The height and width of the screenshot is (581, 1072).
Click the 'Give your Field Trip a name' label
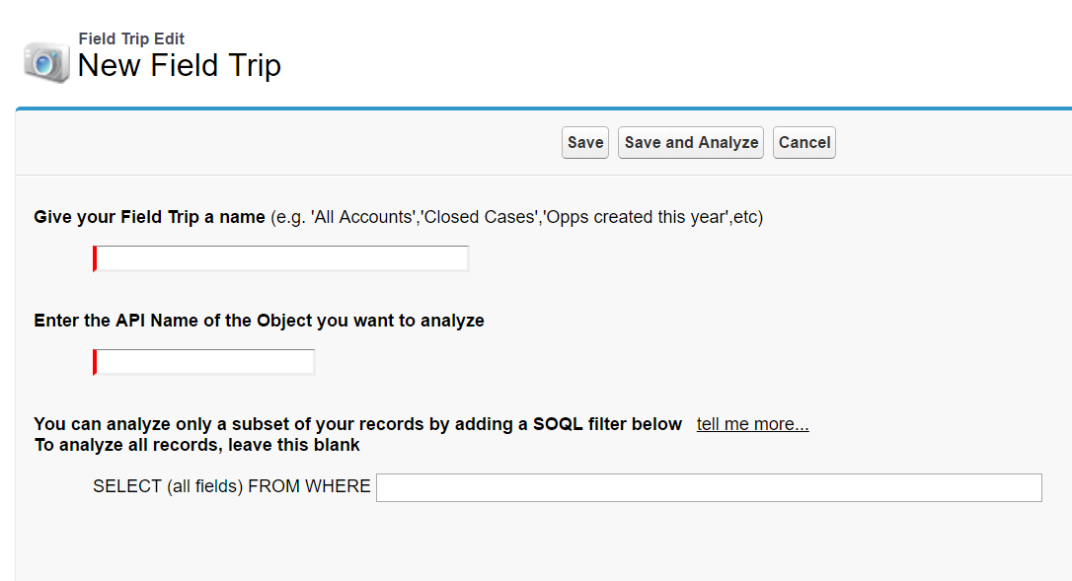pyautogui.click(x=149, y=217)
